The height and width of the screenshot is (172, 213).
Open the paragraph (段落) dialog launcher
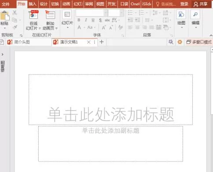171,36
